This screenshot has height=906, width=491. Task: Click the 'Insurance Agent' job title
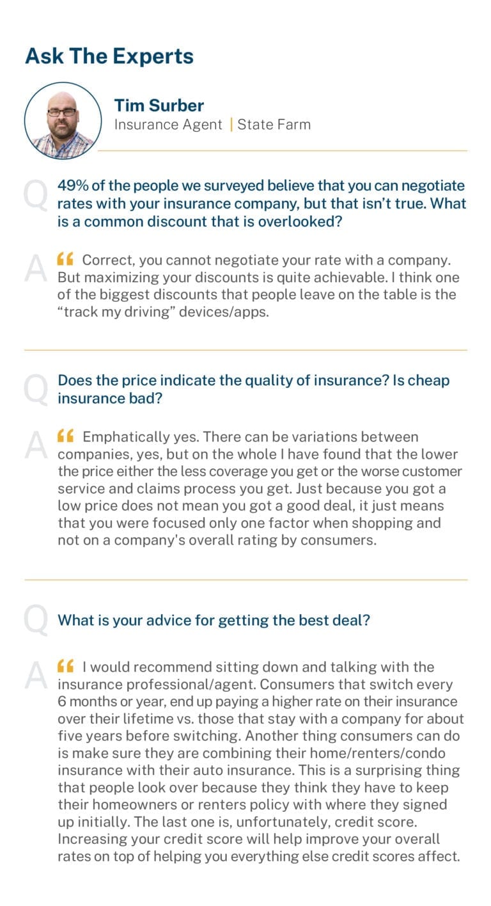(x=168, y=125)
